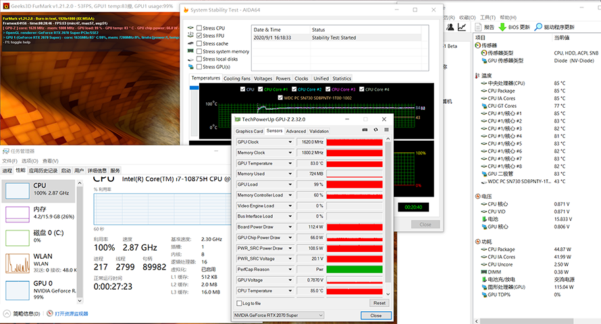Image resolution: width=601 pixels, height=324 pixels.
Task: Uncheck the Stress FPU checkbox
Action: pyautogui.click(x=200, y=36)
